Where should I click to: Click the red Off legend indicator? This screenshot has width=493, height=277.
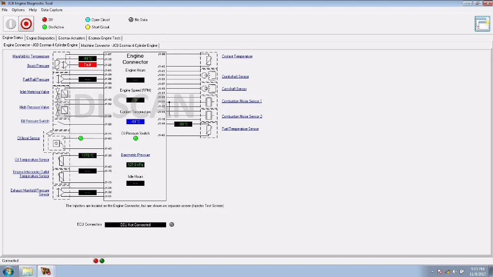pos(45,20)
